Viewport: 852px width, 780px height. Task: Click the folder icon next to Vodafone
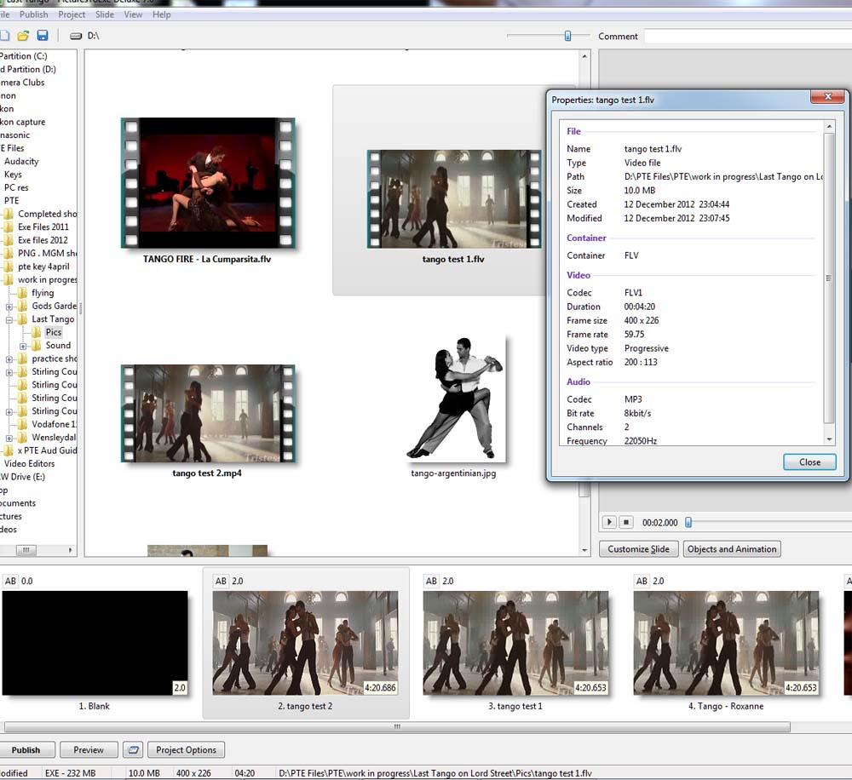(22, 424)
